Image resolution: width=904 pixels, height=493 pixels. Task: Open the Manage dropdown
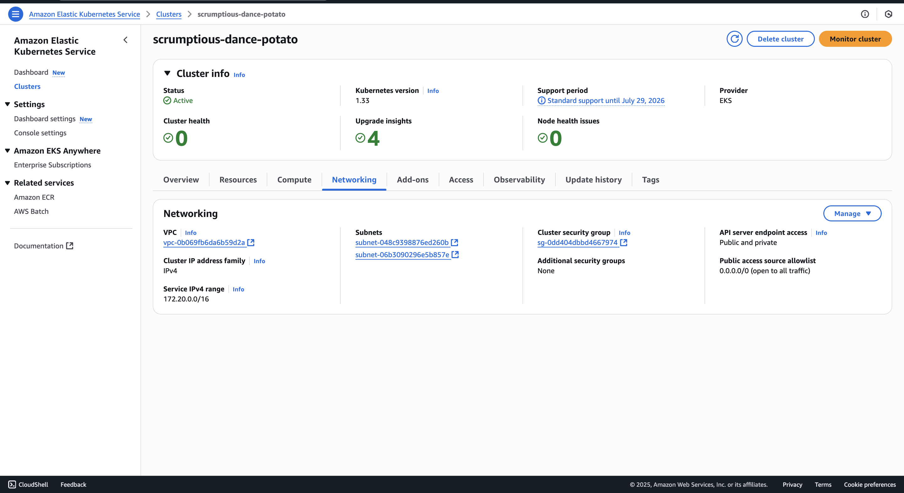[x=852, y=214]
